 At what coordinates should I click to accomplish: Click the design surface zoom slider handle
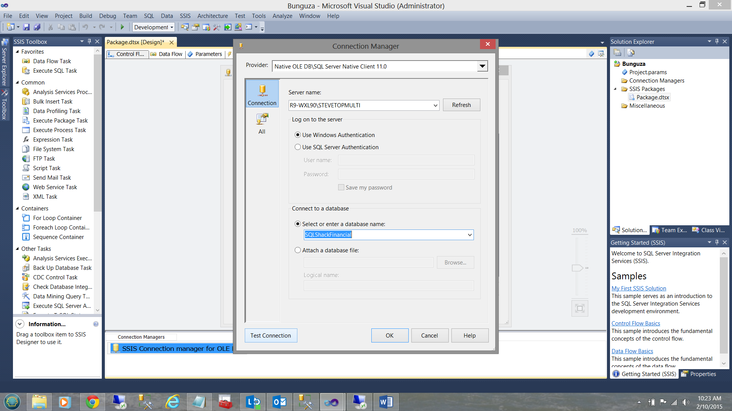(x=578, y=268)
